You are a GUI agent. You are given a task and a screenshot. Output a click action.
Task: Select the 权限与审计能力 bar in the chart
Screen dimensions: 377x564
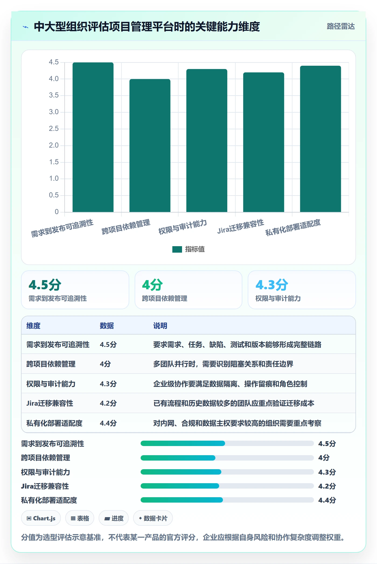207,140
